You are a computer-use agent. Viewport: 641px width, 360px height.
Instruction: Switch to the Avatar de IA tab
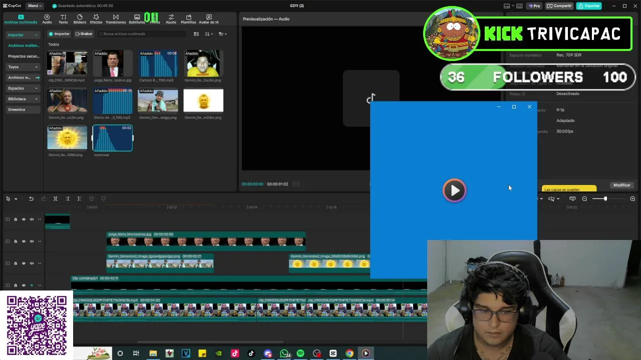click(x=209, y=19)
